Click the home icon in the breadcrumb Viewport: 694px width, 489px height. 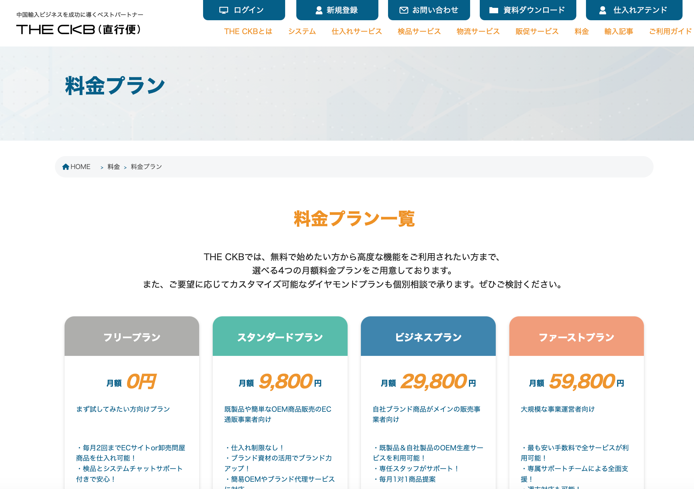tap(65, 167)
